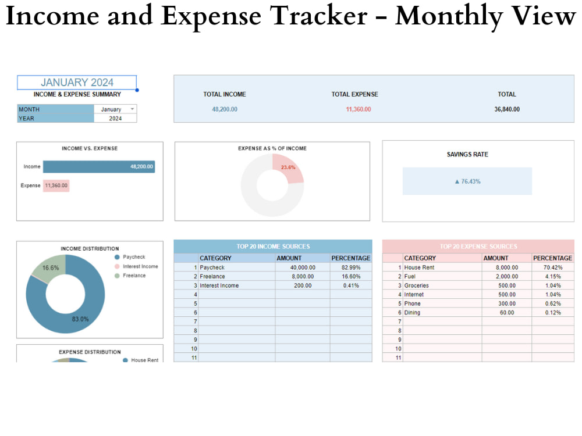Click the EXPENSE DISTRIBUTION chart title
This screenshot has width=582, height=436.
click(x=89, y=352)
